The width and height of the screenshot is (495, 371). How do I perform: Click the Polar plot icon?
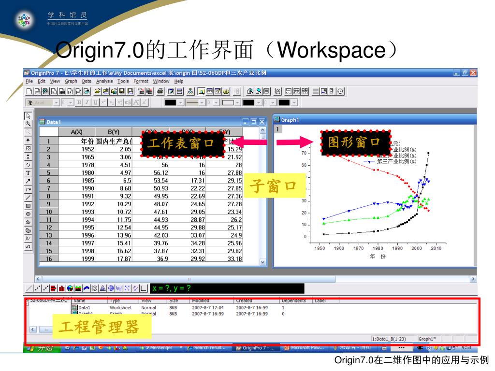point(94,288)
